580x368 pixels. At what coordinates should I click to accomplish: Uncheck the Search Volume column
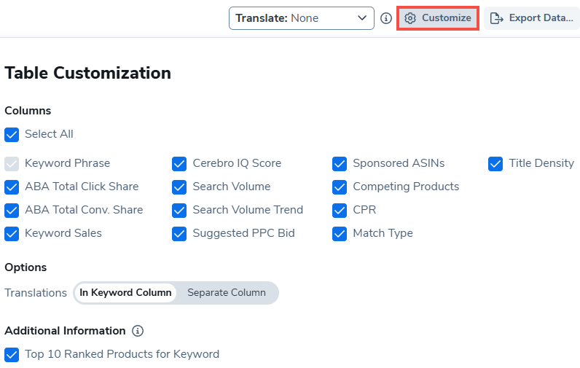(179, 187)
